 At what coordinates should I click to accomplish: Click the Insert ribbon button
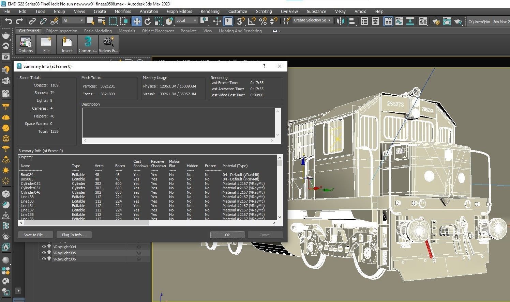point(67,45)
